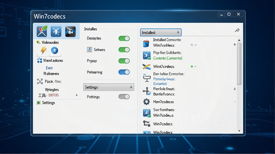Image resolution: width=275 pixels, height=154 pixels.
Task: Click the green Corlente [Contente] link
Action: pos(168,58)
